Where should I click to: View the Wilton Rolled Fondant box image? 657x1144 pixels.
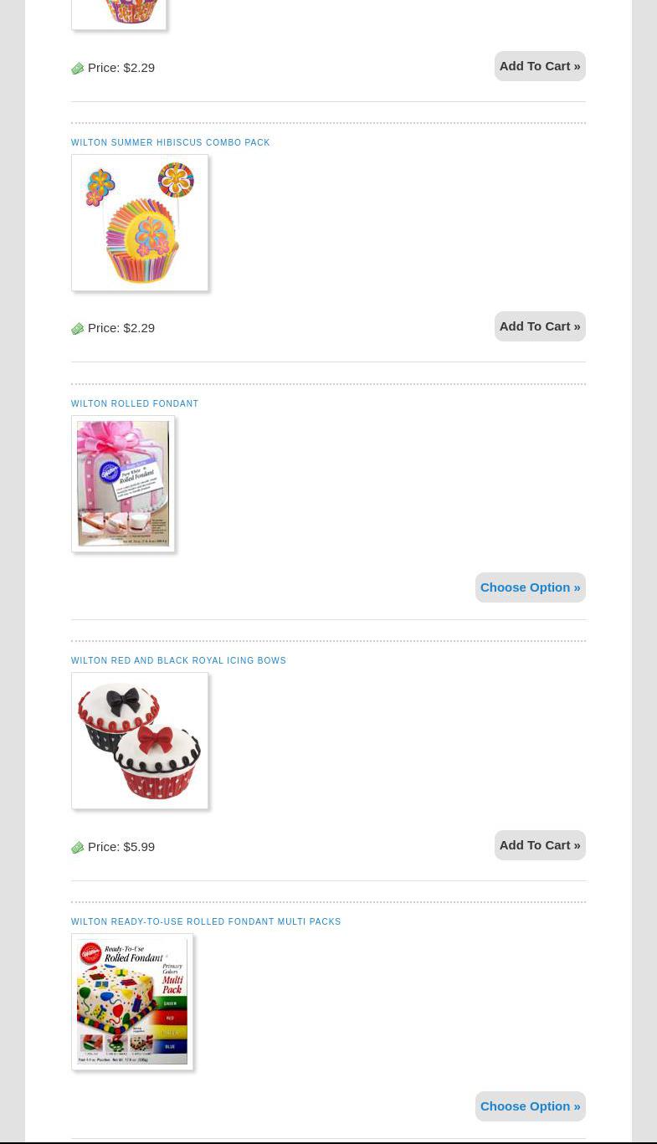coord(123,484)
